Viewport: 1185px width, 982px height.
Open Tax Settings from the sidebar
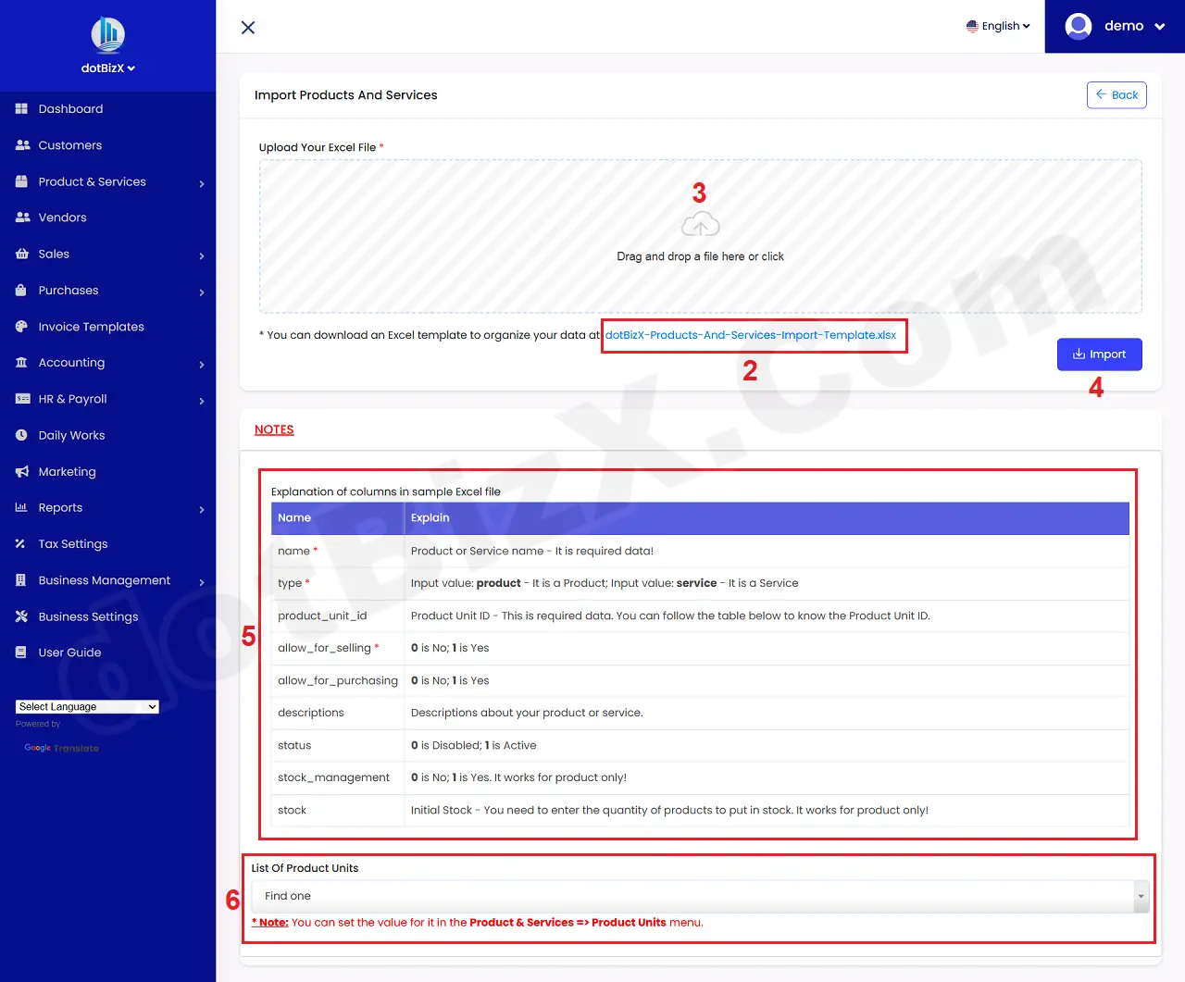click(x=20, y=543)
